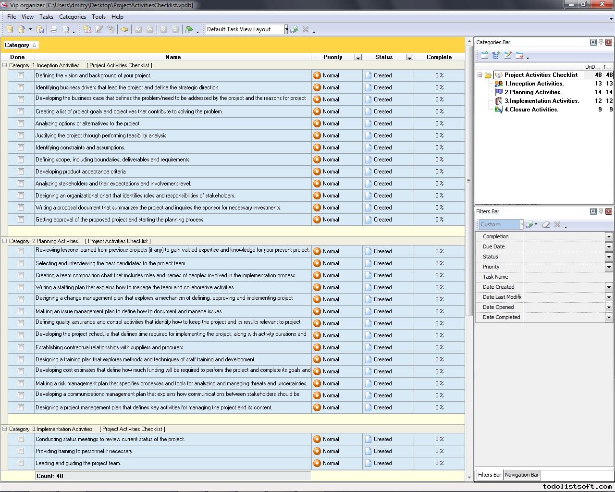
Task: Open the Completion filter dropdown arrow
Action: pyautogui.click(x=608, y=236)
